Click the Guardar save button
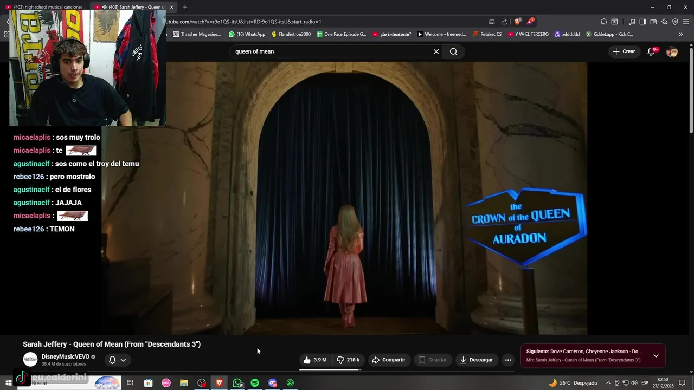This screenshot has width=694, height=390. (433, 360)
